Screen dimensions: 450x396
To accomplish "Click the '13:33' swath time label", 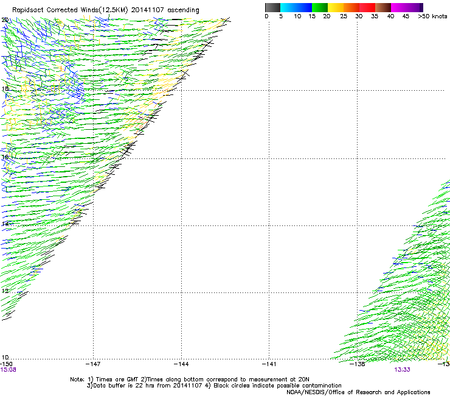I will [x=402, y=370].
